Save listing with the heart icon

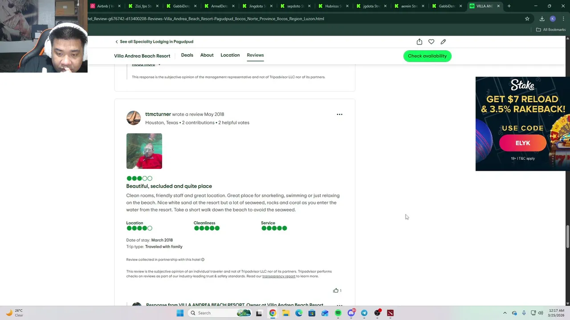(431, 42)
